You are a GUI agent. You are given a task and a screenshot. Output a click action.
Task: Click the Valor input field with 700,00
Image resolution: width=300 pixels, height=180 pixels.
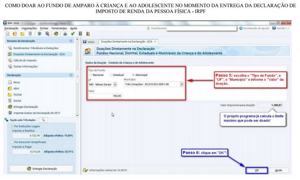105,96
